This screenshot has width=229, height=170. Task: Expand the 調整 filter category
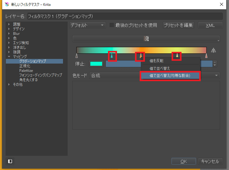9,24
